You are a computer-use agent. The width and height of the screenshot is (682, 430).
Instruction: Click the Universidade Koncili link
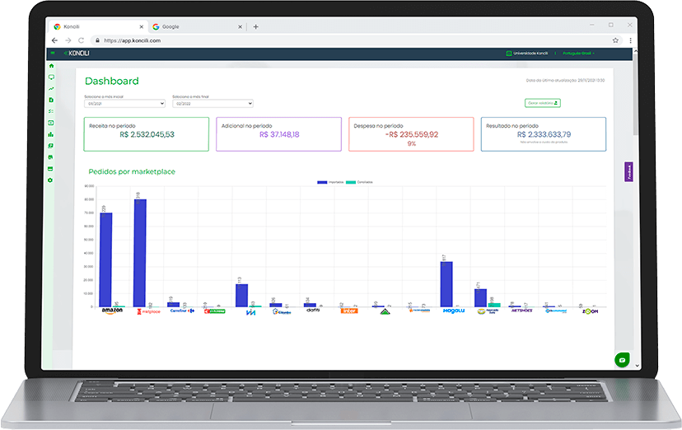526,54
